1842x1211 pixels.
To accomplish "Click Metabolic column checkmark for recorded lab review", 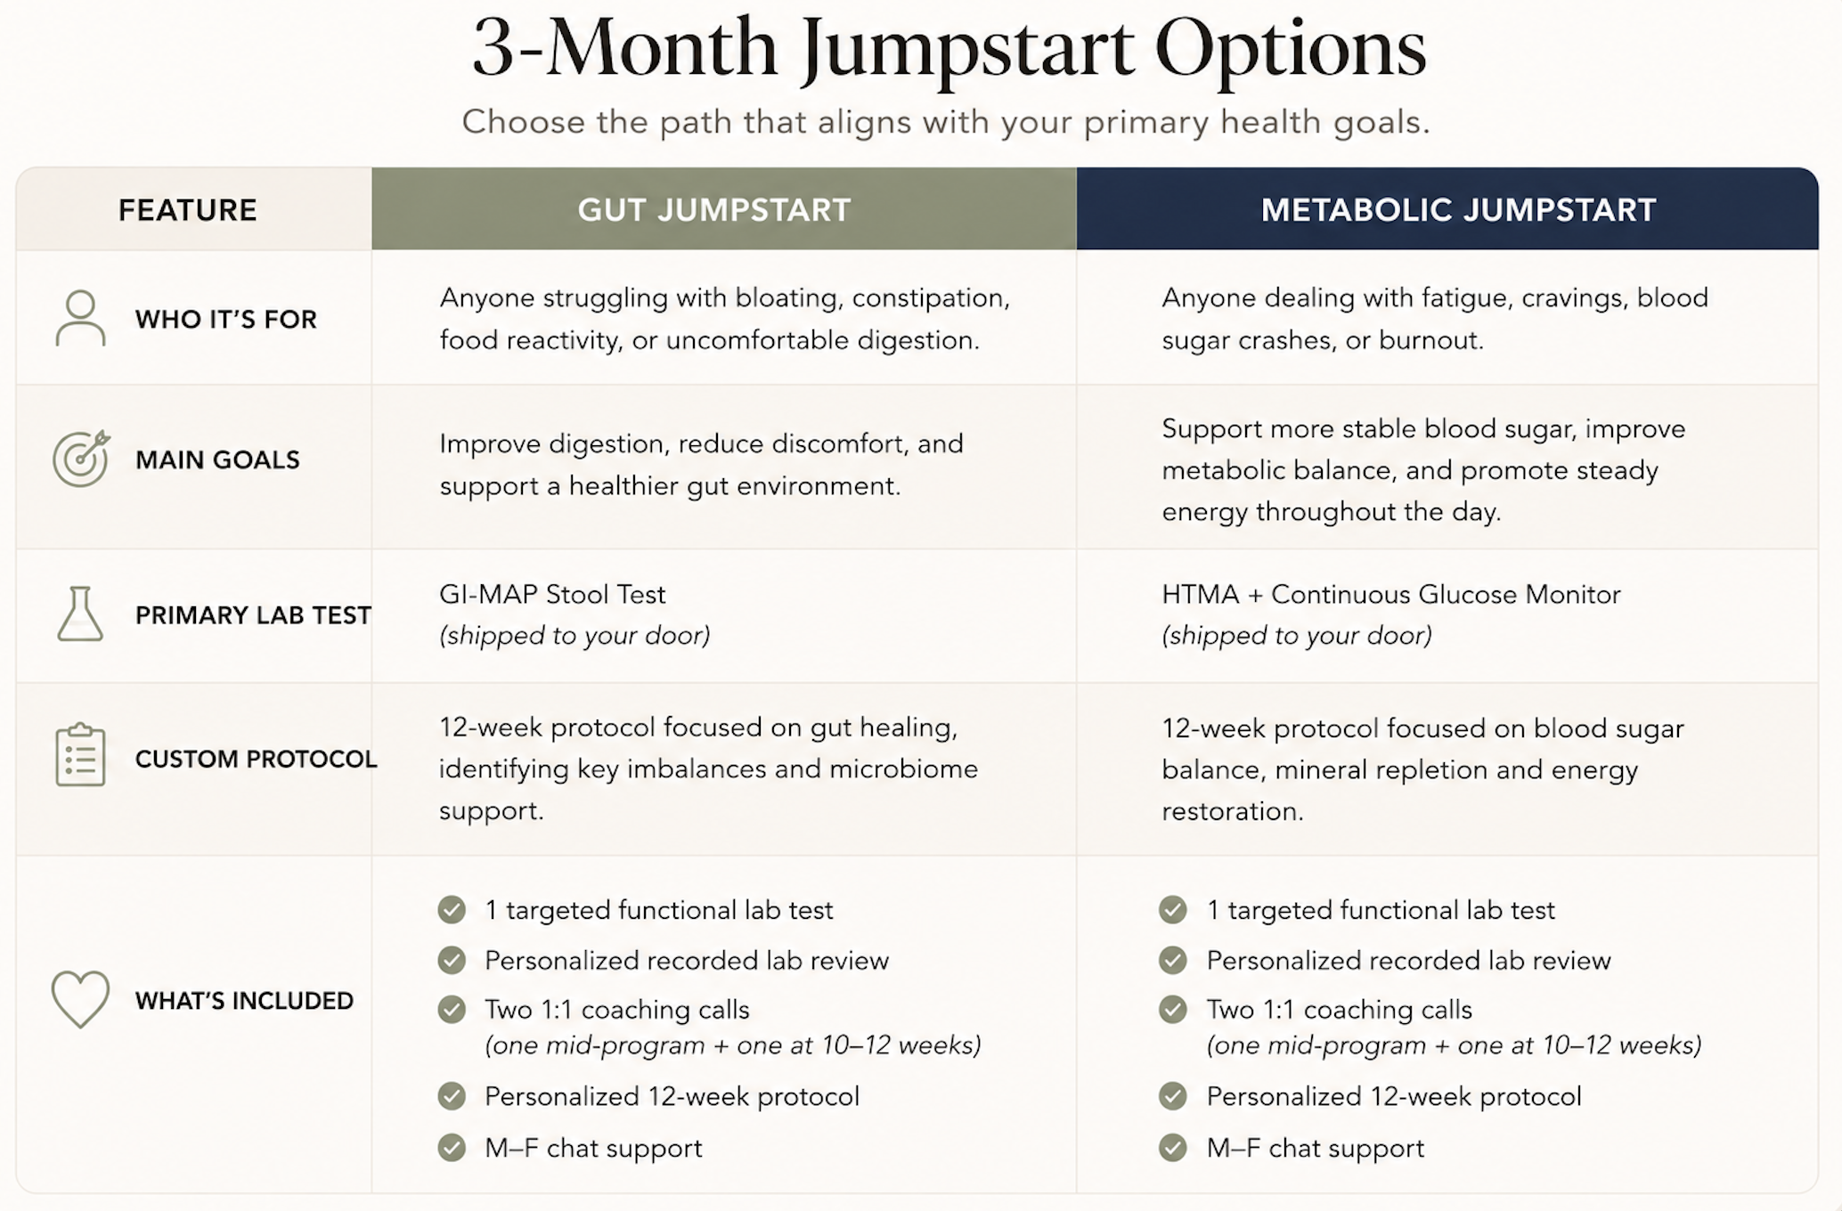I will 1173,960.
